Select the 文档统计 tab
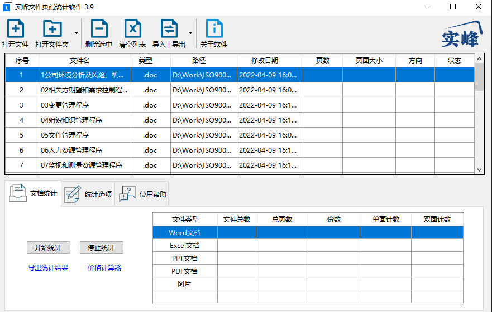The image size is (492, 312). coord(34,193)
